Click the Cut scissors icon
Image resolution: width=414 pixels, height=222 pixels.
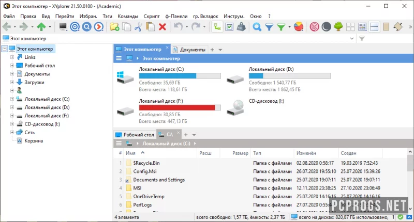coord(138,27)
